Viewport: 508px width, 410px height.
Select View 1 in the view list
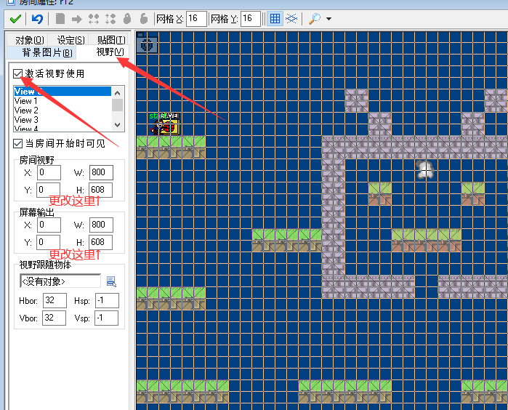(63, 101)
